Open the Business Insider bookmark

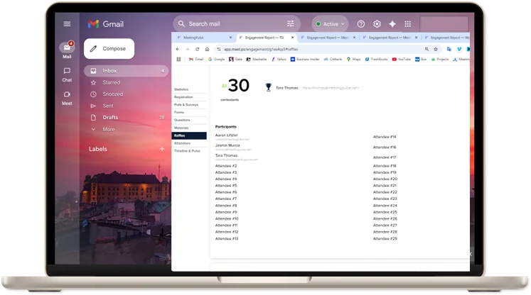305,59
